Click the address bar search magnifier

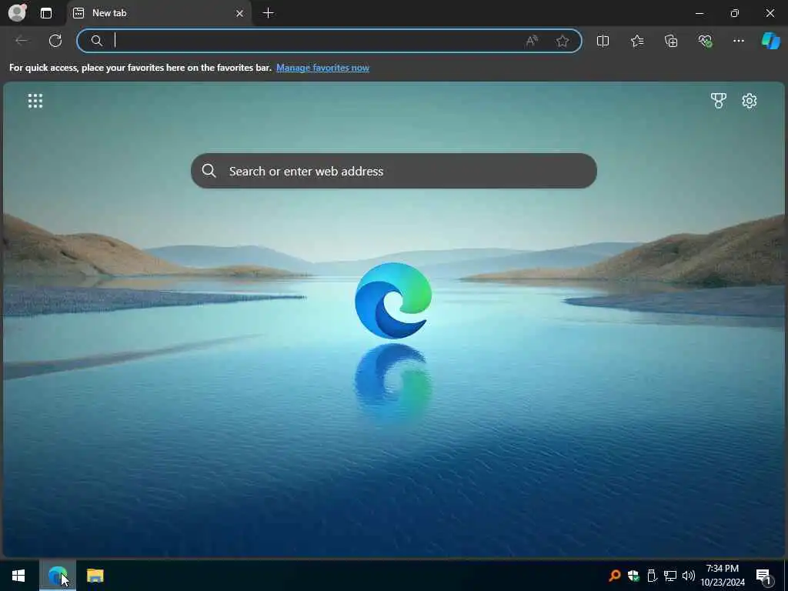tap(97, 41)
